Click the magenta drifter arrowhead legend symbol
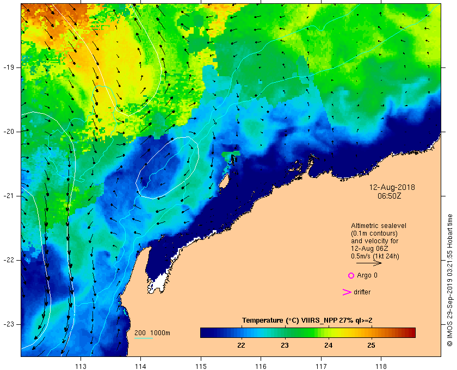 click(347, 292)
